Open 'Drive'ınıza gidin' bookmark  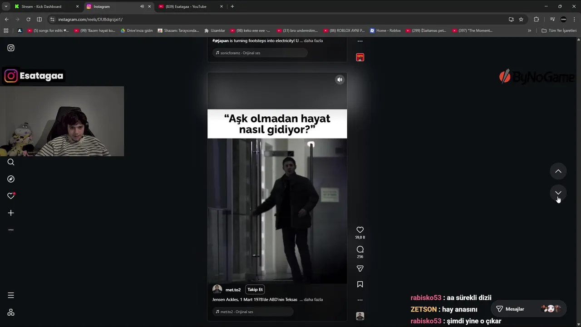(x=137, y=30)
